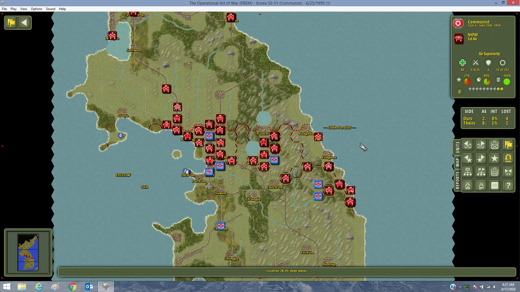
Task: Click the white circle movement icon
Action: pyautogui.click(x=502, y=63)
